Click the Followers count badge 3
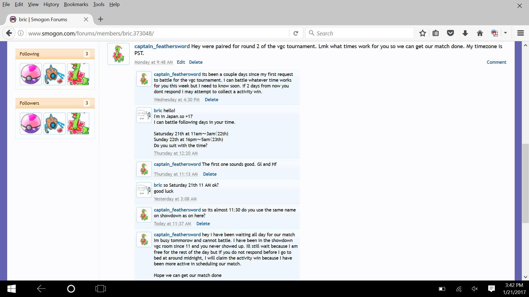The height and width of the screenshot is (297, 529). tap(87, 103)
